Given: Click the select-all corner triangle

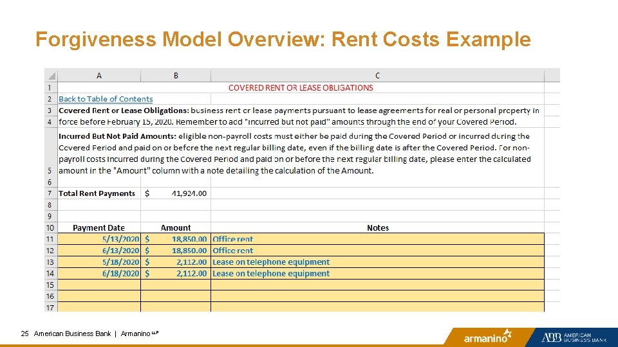Looking at the screenshot, I should [51, 76].
